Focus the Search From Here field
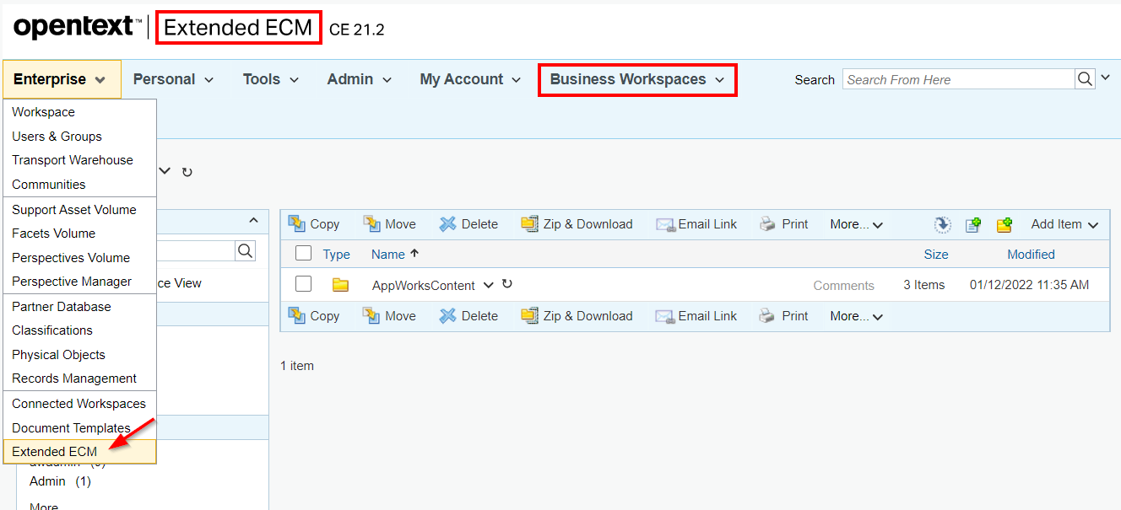The image size is (1121, 510). (959, 79)
